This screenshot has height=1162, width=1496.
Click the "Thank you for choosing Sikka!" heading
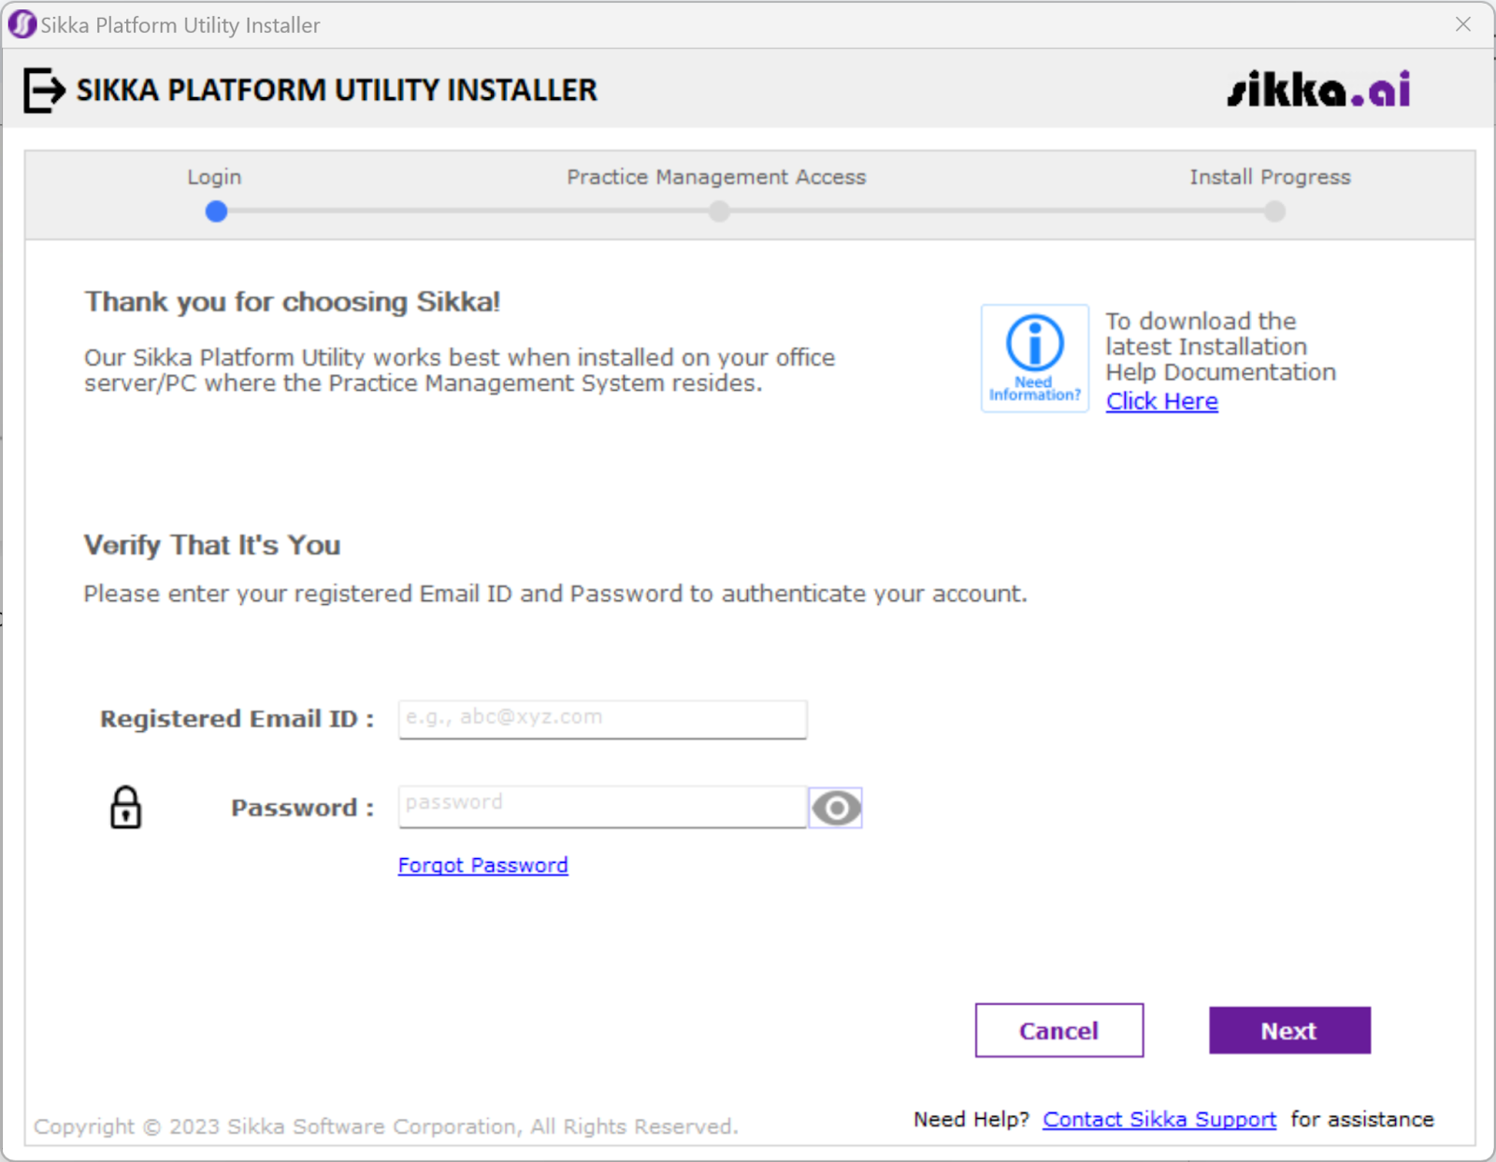tap(293, 302)
